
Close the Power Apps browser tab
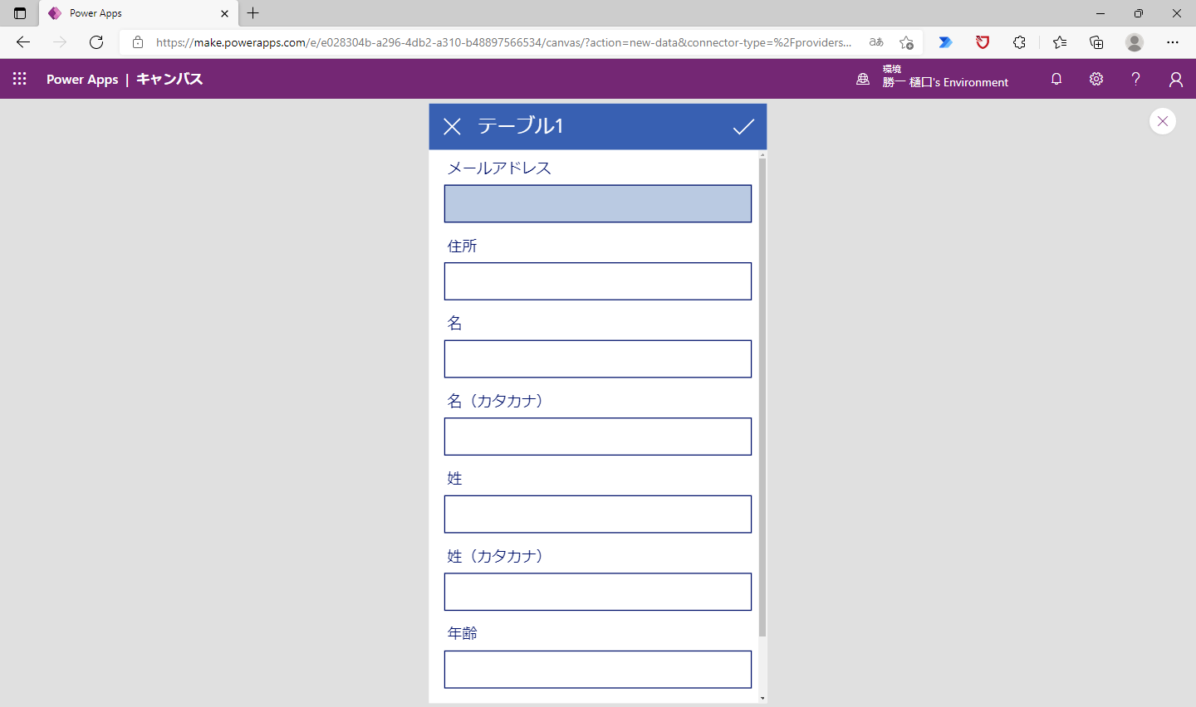click(x=224, y=13)
